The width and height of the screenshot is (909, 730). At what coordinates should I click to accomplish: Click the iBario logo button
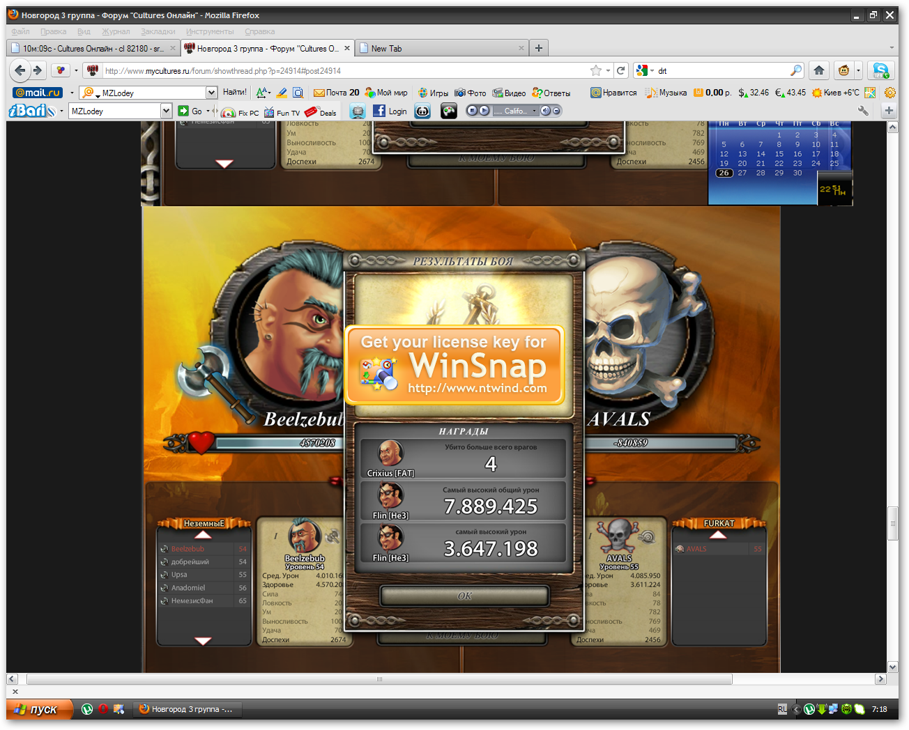pyautogui.click(x=32, y=111)
